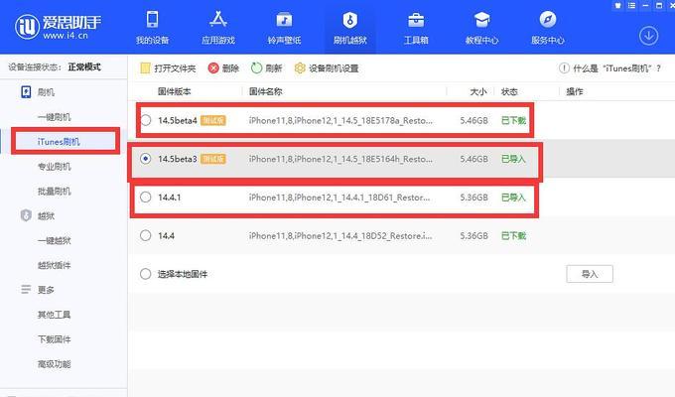Open 什么是 iTunes刷机 help link
Viewport: 675px width, 397px height.
click(610, 68)
